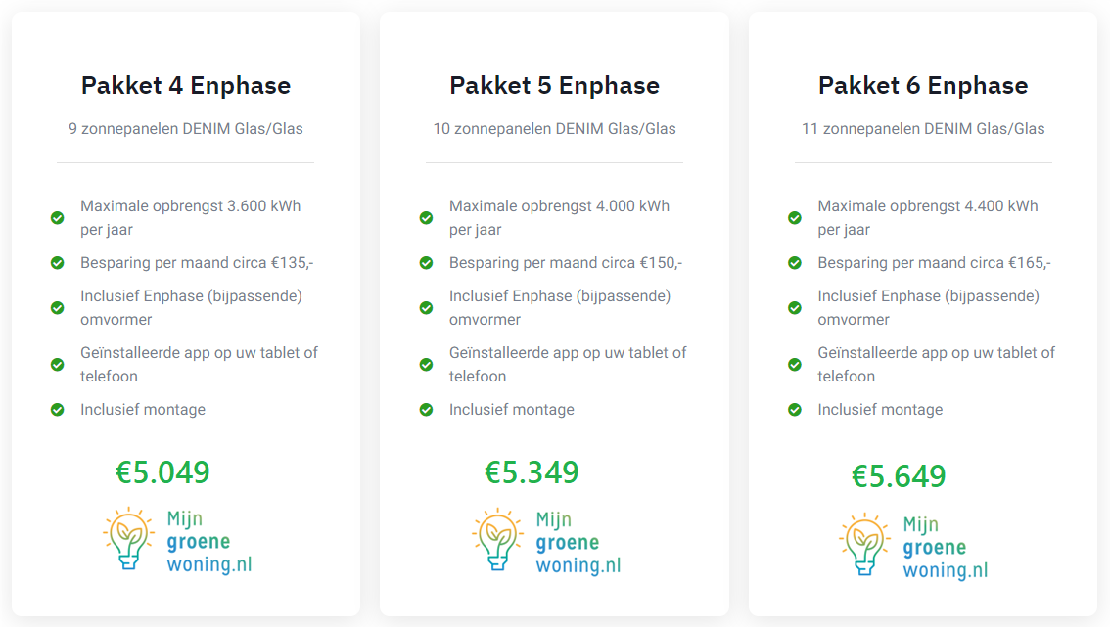Click the checkmark beside Besparing circa €165,-
This screenshot has height=627, width=1110.
[x=795, y=263]
